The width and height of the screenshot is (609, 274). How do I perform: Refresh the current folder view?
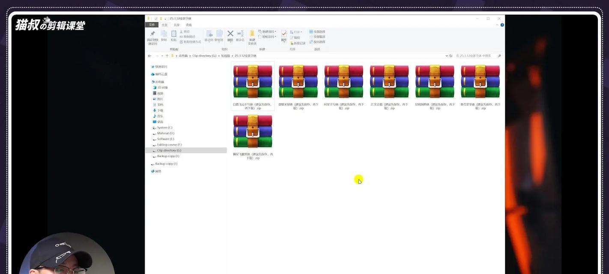(451, 56)
